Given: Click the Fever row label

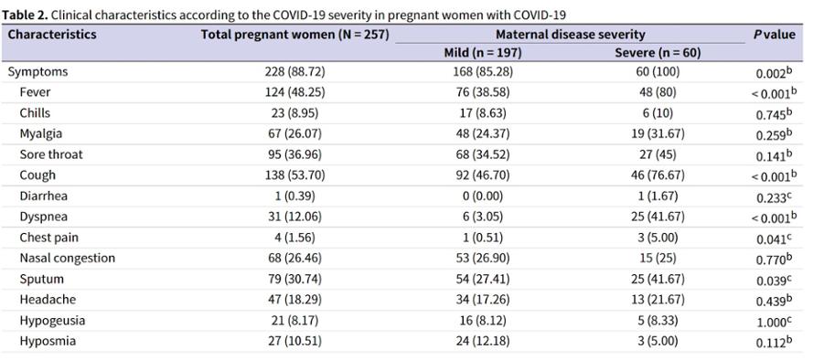Looking at the screenshot, I should click(35, 92).
